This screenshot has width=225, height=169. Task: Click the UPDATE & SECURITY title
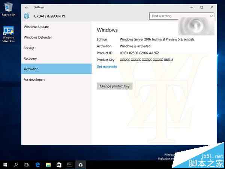click(49, 16)
